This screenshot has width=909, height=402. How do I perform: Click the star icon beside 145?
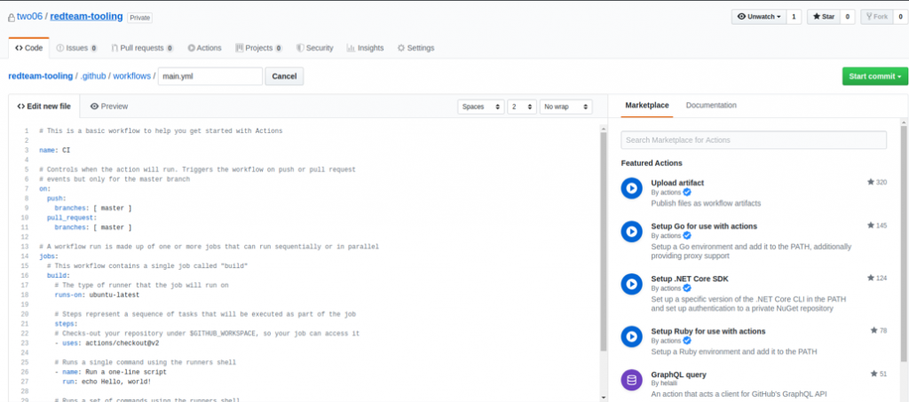pos(870,225)
